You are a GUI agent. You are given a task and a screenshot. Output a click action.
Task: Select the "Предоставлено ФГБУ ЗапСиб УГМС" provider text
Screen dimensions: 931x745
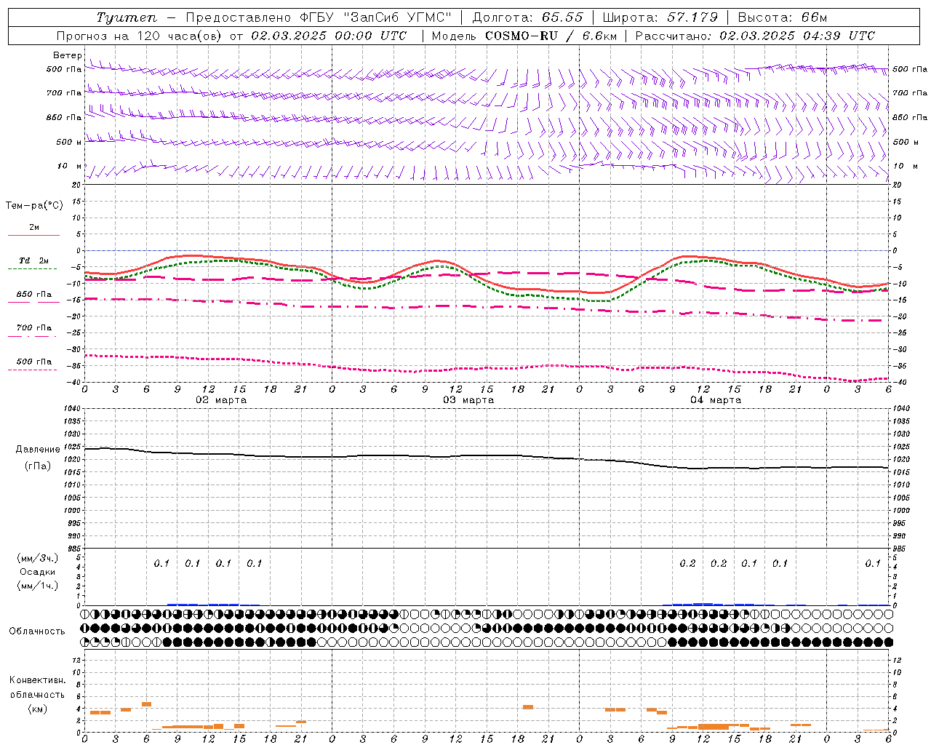(319, 17)
